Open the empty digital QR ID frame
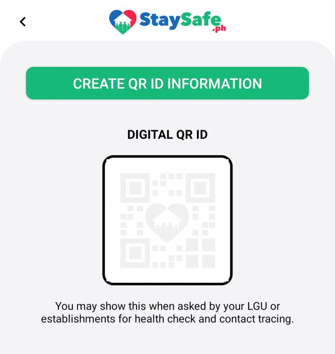Screen dimensions: 335x354 [x=167, y=220]
